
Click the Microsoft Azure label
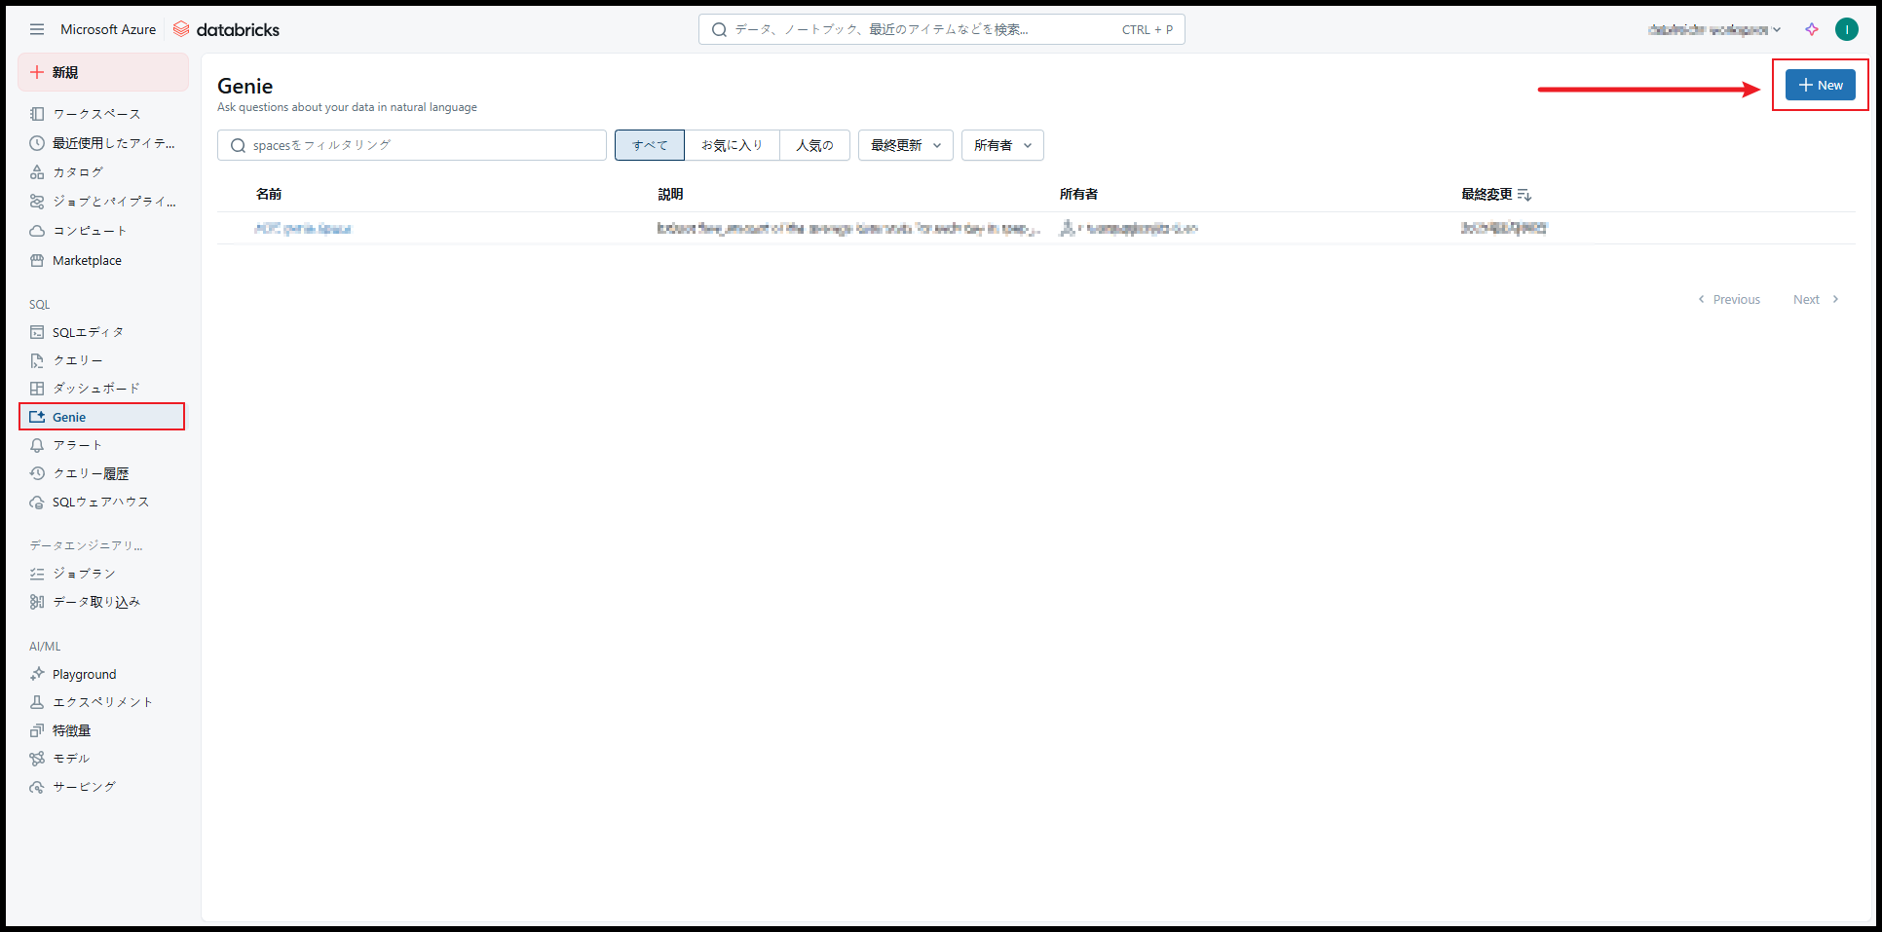coord(108,29)
